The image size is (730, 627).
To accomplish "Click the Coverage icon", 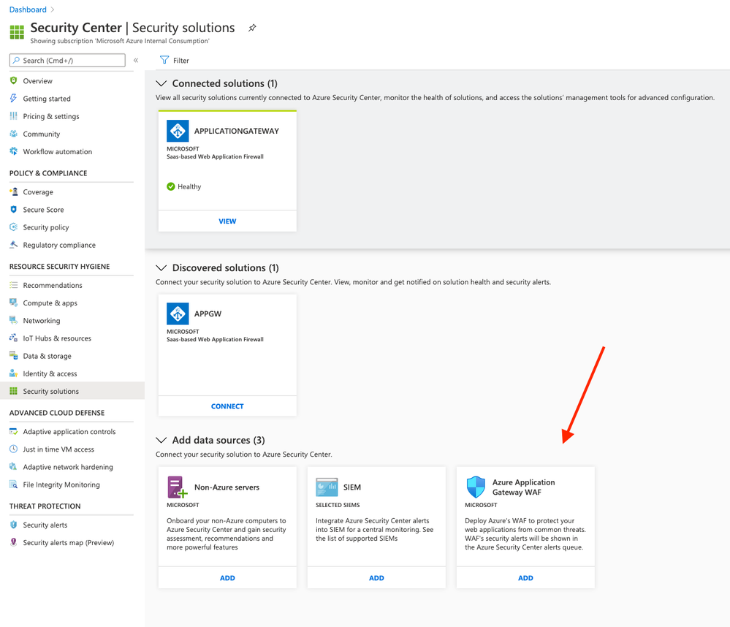I will [13, 191].
